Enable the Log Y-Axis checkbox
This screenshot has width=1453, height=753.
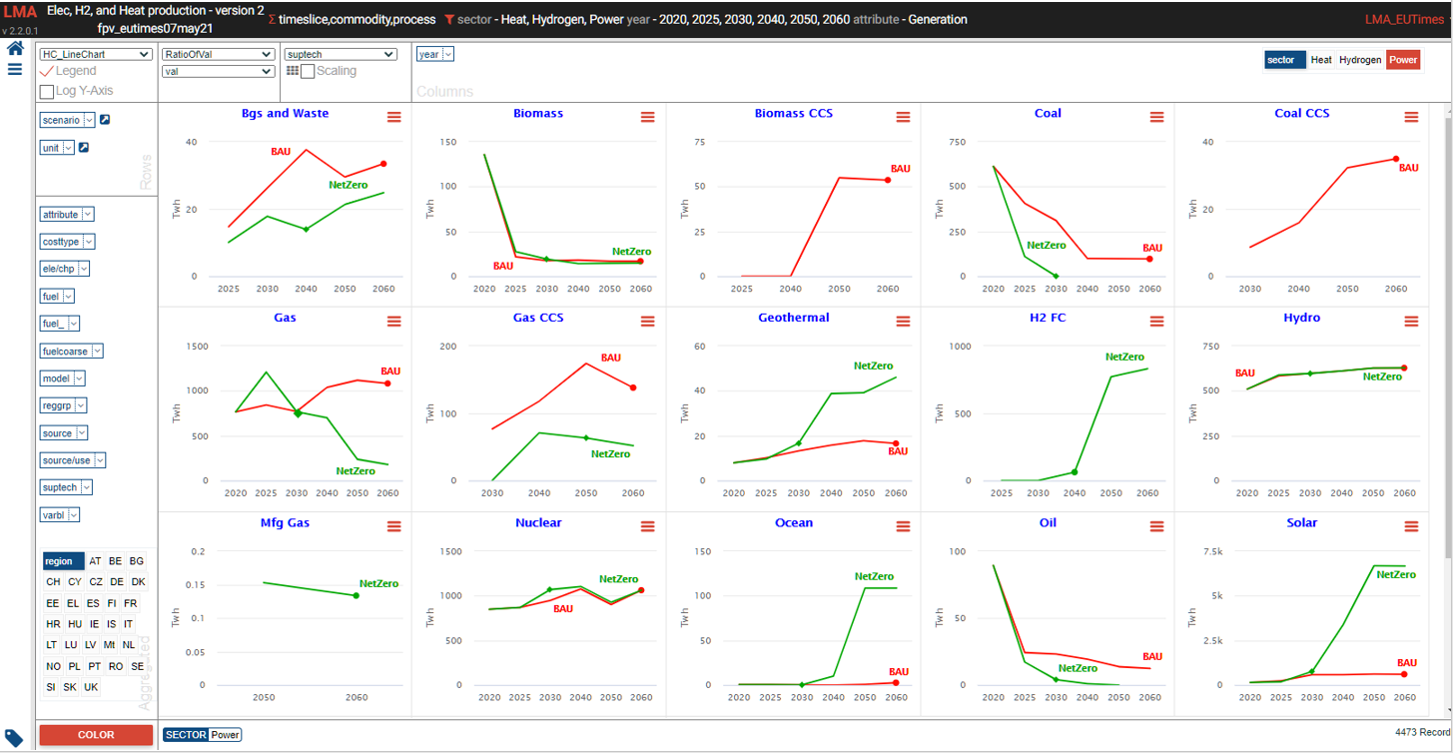coord(46,92)
